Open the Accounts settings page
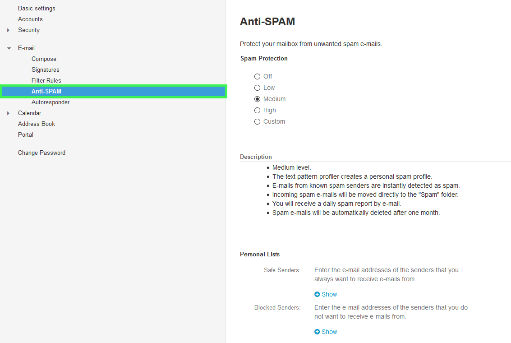The width and height of the screenshot is (511, 343). [30, 19]
